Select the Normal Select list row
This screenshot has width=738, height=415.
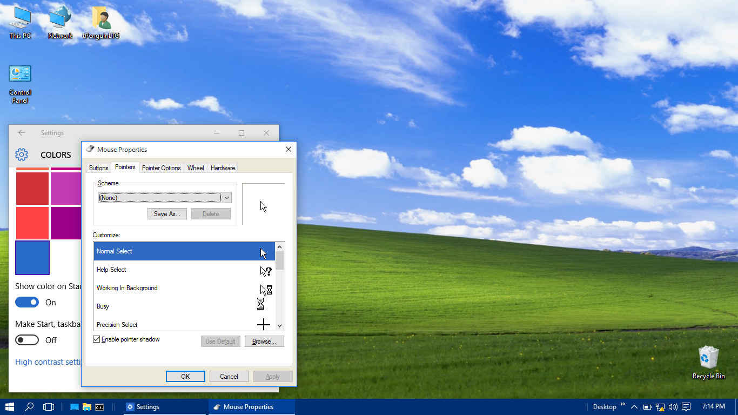[x=184, y=251]
